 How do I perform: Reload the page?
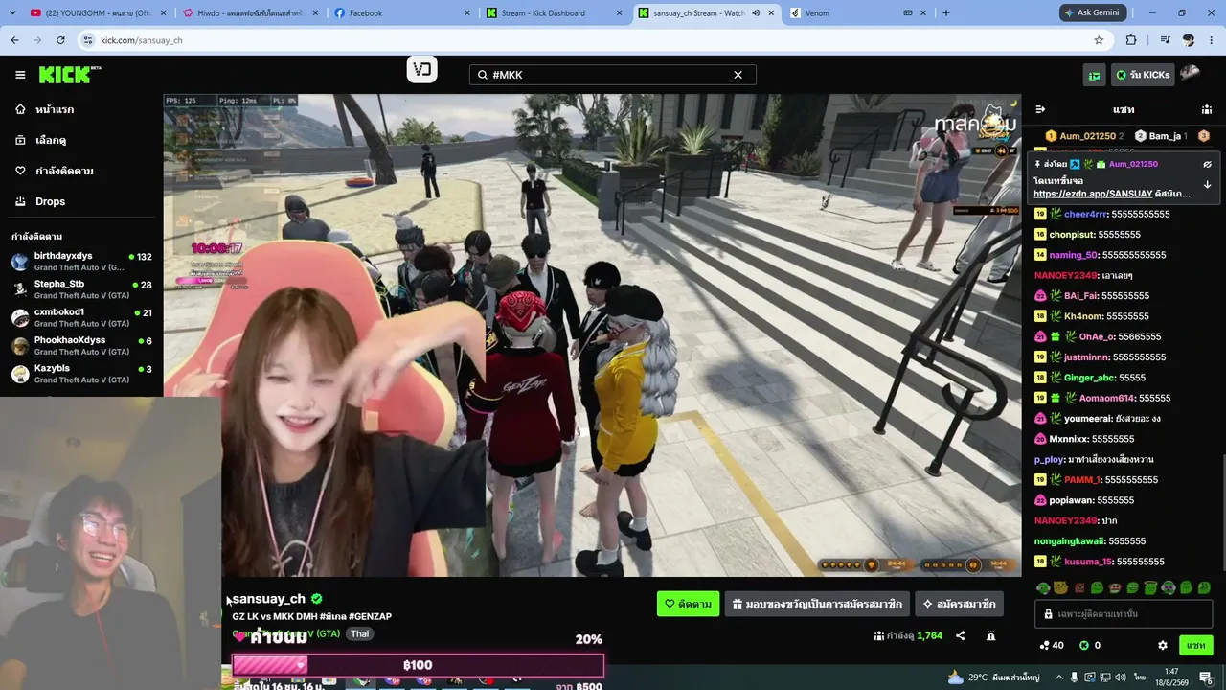point(60,40)
